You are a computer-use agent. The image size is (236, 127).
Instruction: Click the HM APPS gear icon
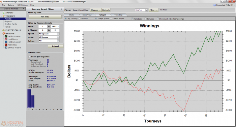3,34
